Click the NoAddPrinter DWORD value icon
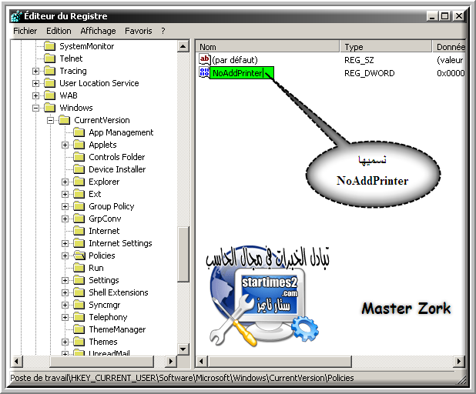This screenshot has width=476, height=394. click(x=204, y=72)
